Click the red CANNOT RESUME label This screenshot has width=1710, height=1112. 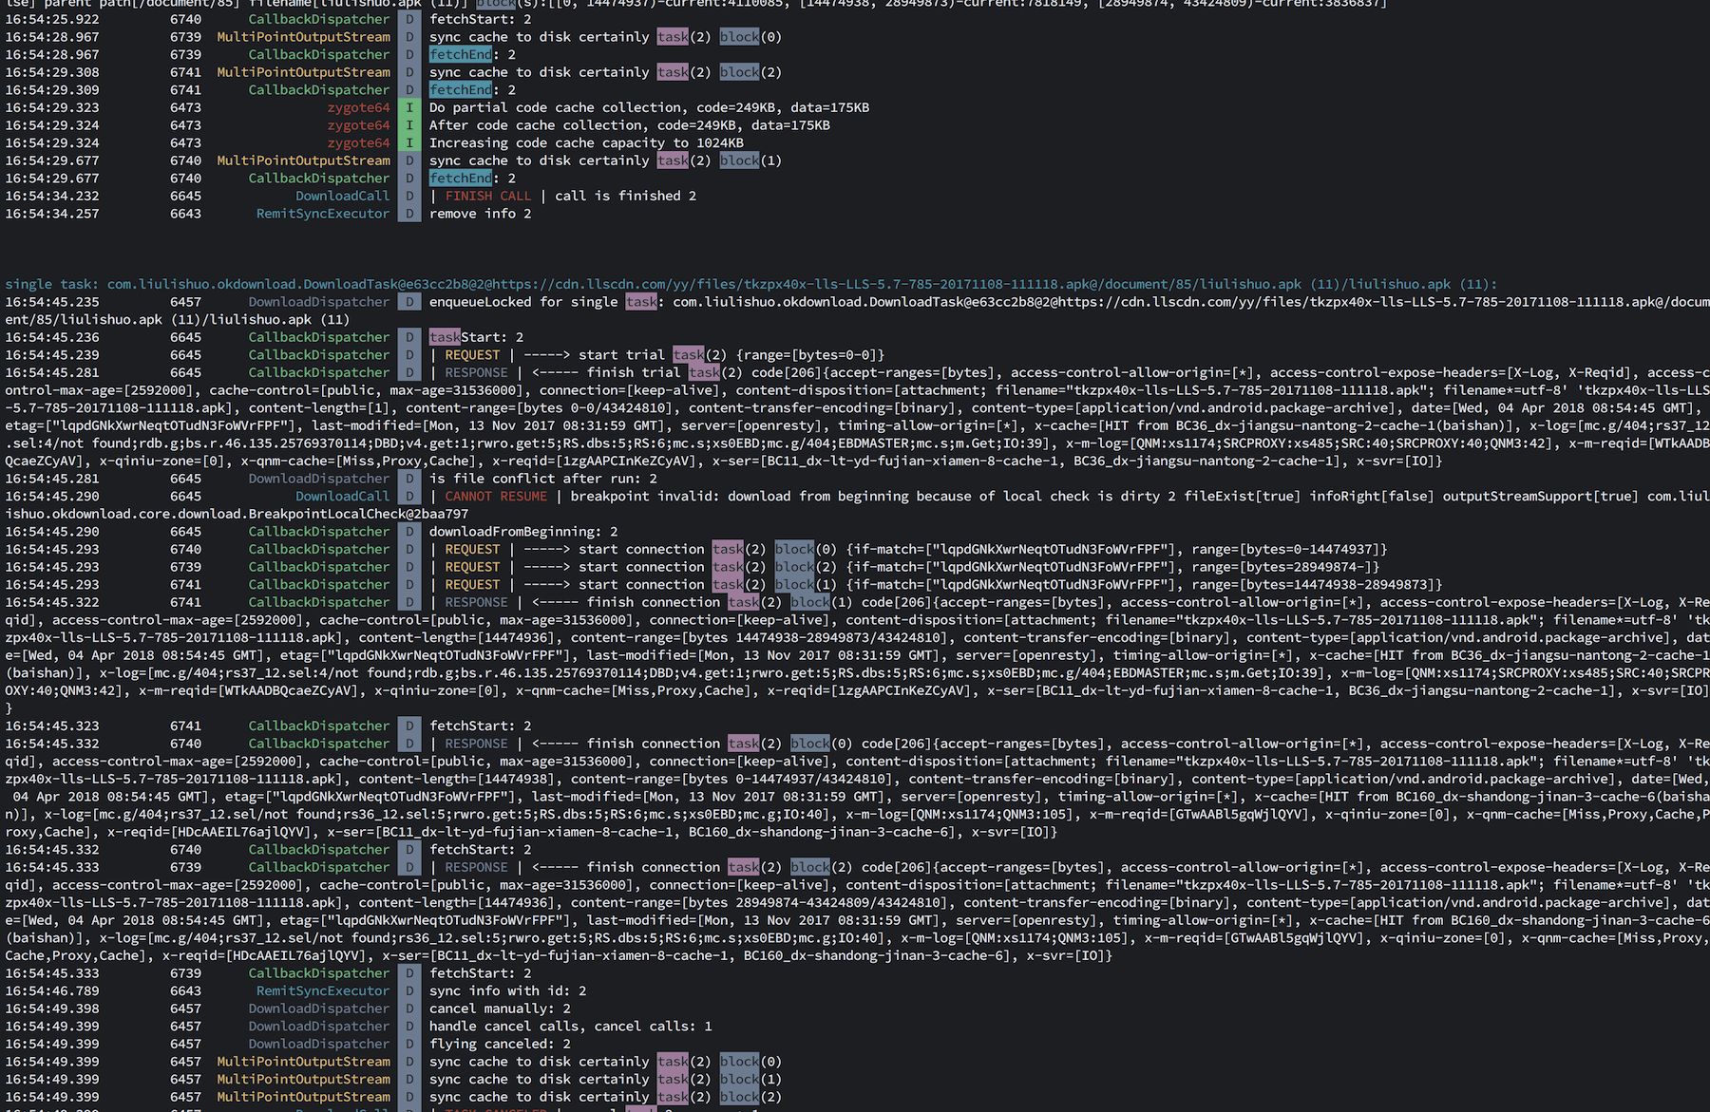(x=495, y=497)
